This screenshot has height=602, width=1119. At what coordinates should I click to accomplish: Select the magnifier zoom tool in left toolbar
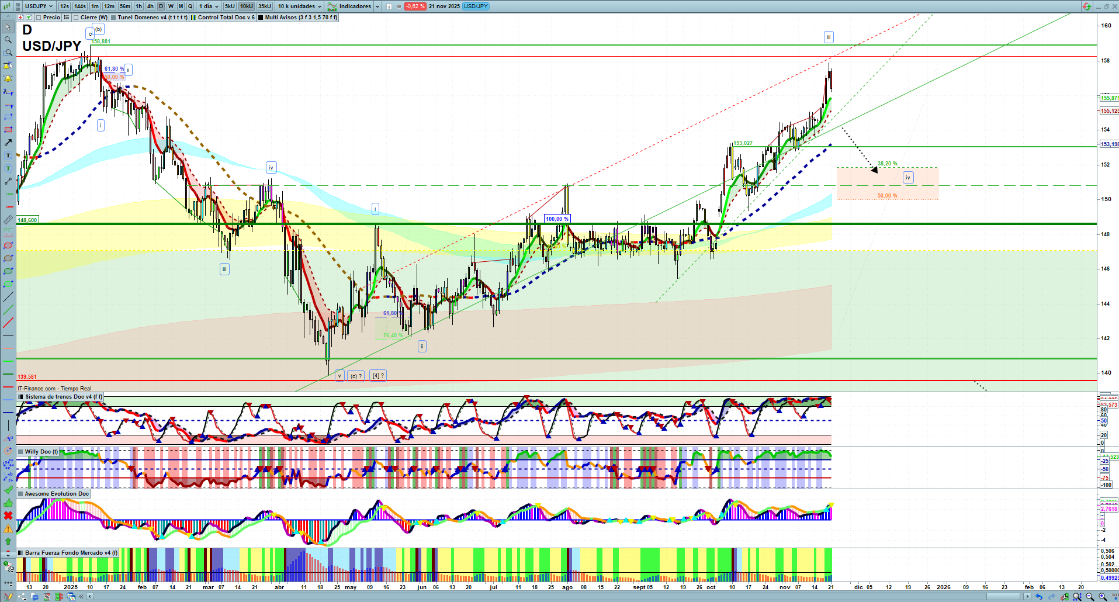[8, 40]
